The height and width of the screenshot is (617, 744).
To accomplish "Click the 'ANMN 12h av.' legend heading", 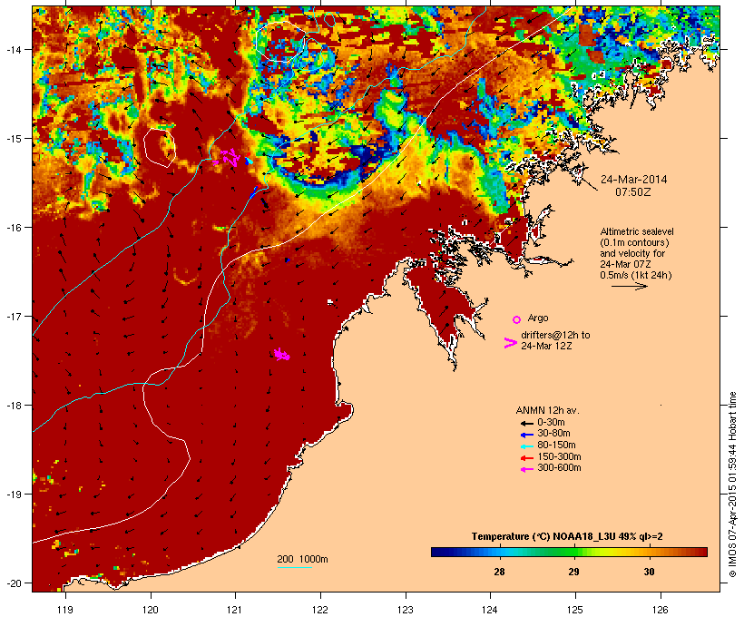I will [547, 410].
